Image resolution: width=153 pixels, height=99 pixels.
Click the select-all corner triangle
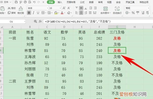[2, 27]
